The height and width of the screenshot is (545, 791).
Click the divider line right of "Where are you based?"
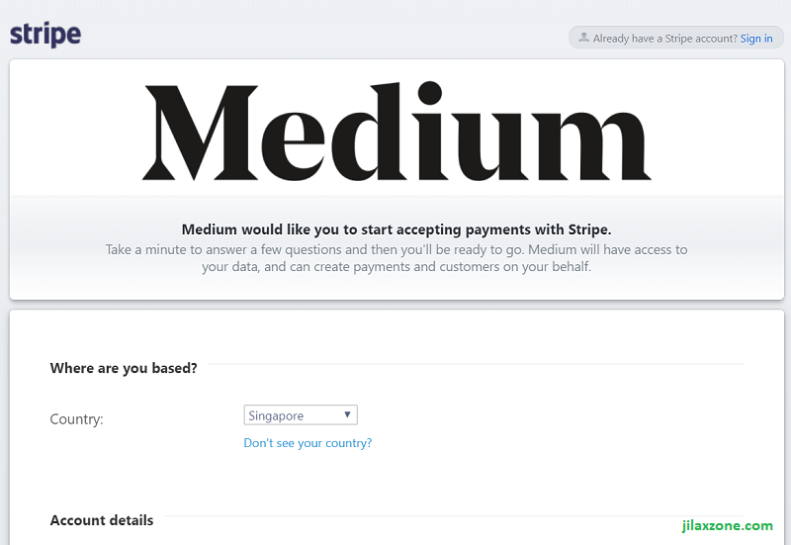pos(476,363)
